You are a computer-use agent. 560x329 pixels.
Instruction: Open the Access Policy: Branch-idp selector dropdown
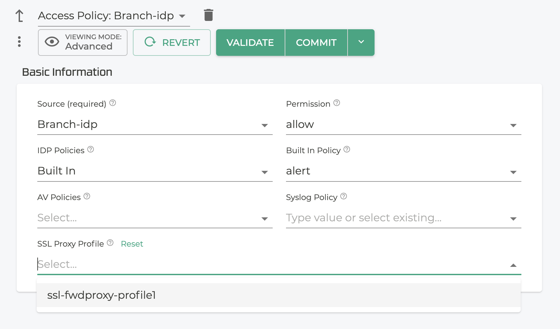[x=114, y=16]
